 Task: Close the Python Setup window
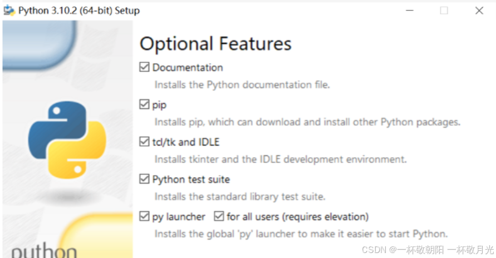[479, 11]
